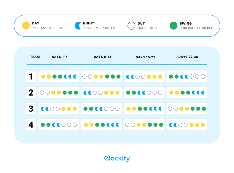Click the DAYS 8-14 column header
The width and height of the screenshot is (234, 173).
point(102,57)
